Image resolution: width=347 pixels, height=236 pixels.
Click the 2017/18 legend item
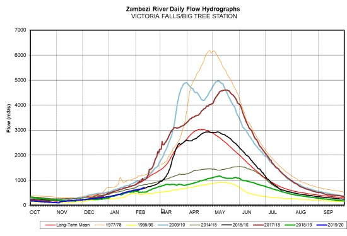tap(267, 225)
